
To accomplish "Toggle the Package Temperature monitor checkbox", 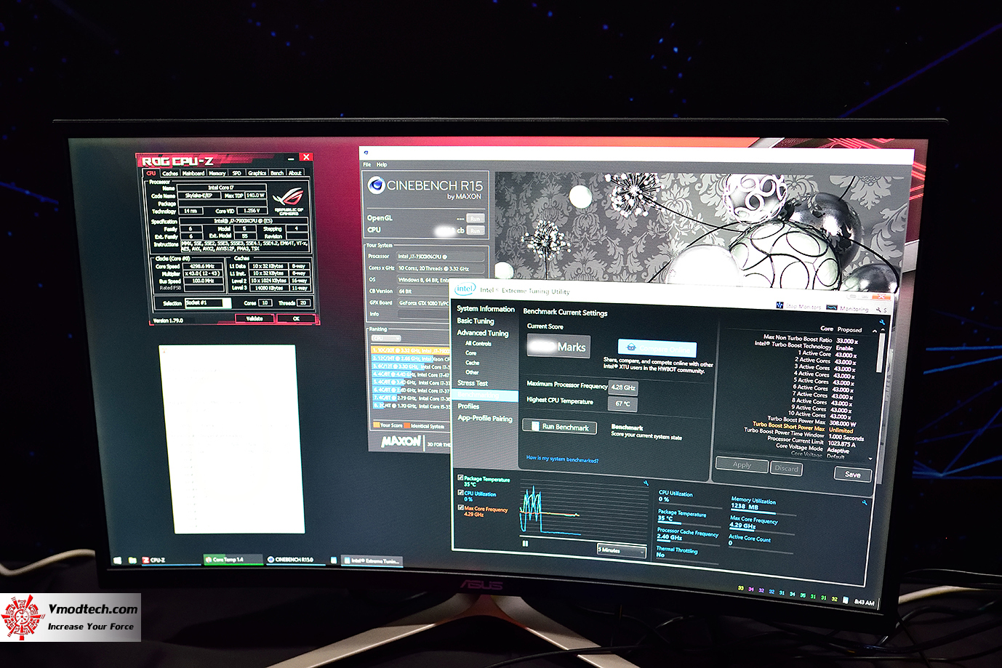I will pos(460,478).
